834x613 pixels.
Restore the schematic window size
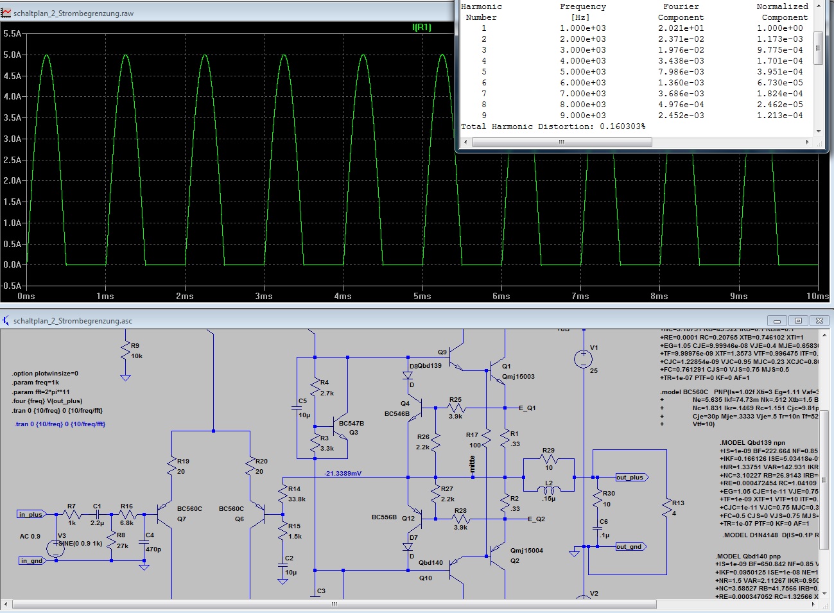798,320
